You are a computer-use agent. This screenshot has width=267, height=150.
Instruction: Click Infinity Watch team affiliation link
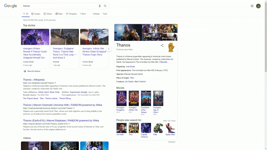tap(43, 92)
